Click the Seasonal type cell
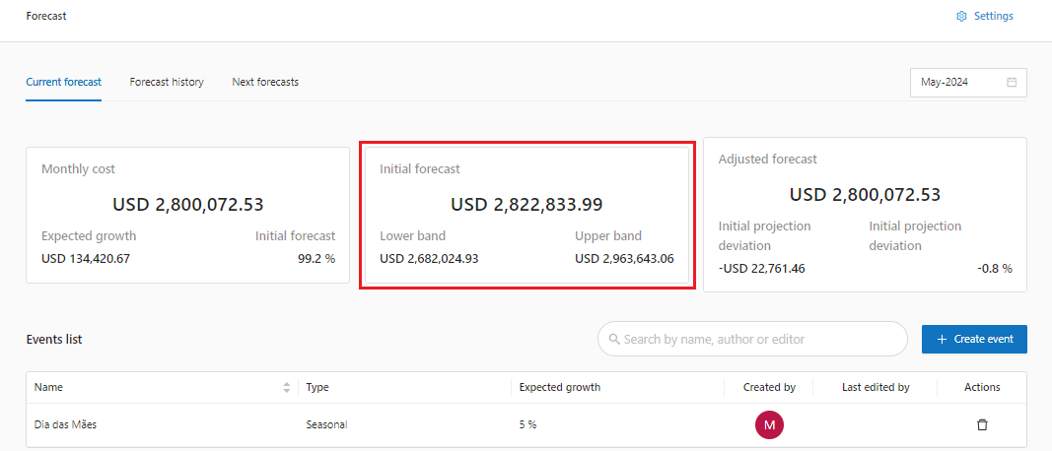The height and width of the screenshot is (451, 1052). (326, 424)
